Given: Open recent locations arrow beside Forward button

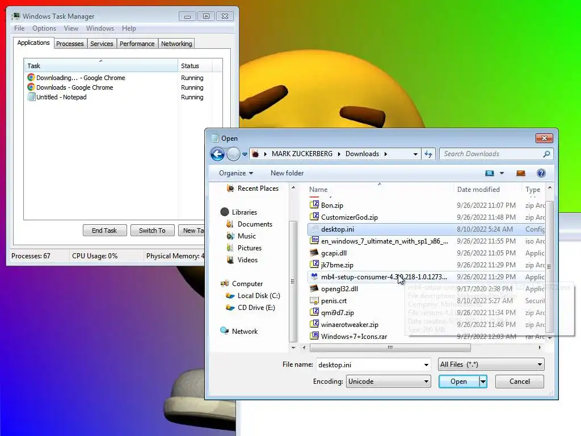Looking at the screenshot, I should click(245, 154).
